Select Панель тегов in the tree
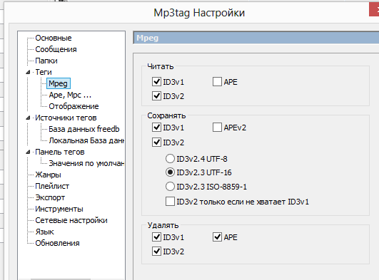Viewport: 379px width, 280px height. coord(60,152)
